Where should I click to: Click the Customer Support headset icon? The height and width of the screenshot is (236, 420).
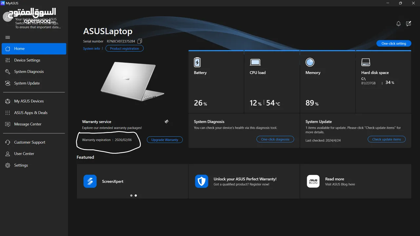(x=8, y=142)
